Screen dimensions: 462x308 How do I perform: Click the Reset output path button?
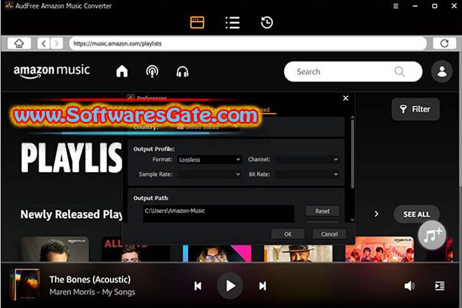click(322, 211)
